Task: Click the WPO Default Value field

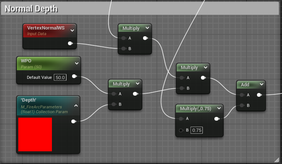Action: (60, 77)
